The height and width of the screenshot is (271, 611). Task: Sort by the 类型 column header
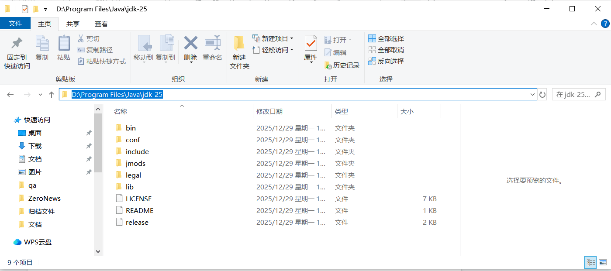[x=342, y=111]
